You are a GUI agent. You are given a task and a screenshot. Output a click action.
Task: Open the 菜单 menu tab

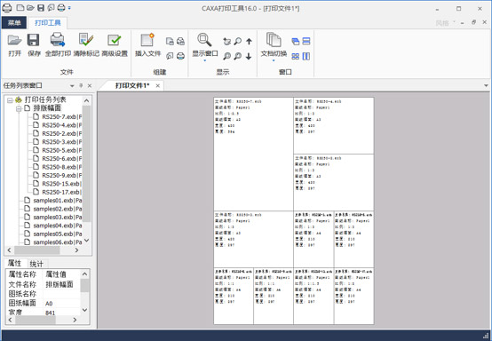[14, 22]
